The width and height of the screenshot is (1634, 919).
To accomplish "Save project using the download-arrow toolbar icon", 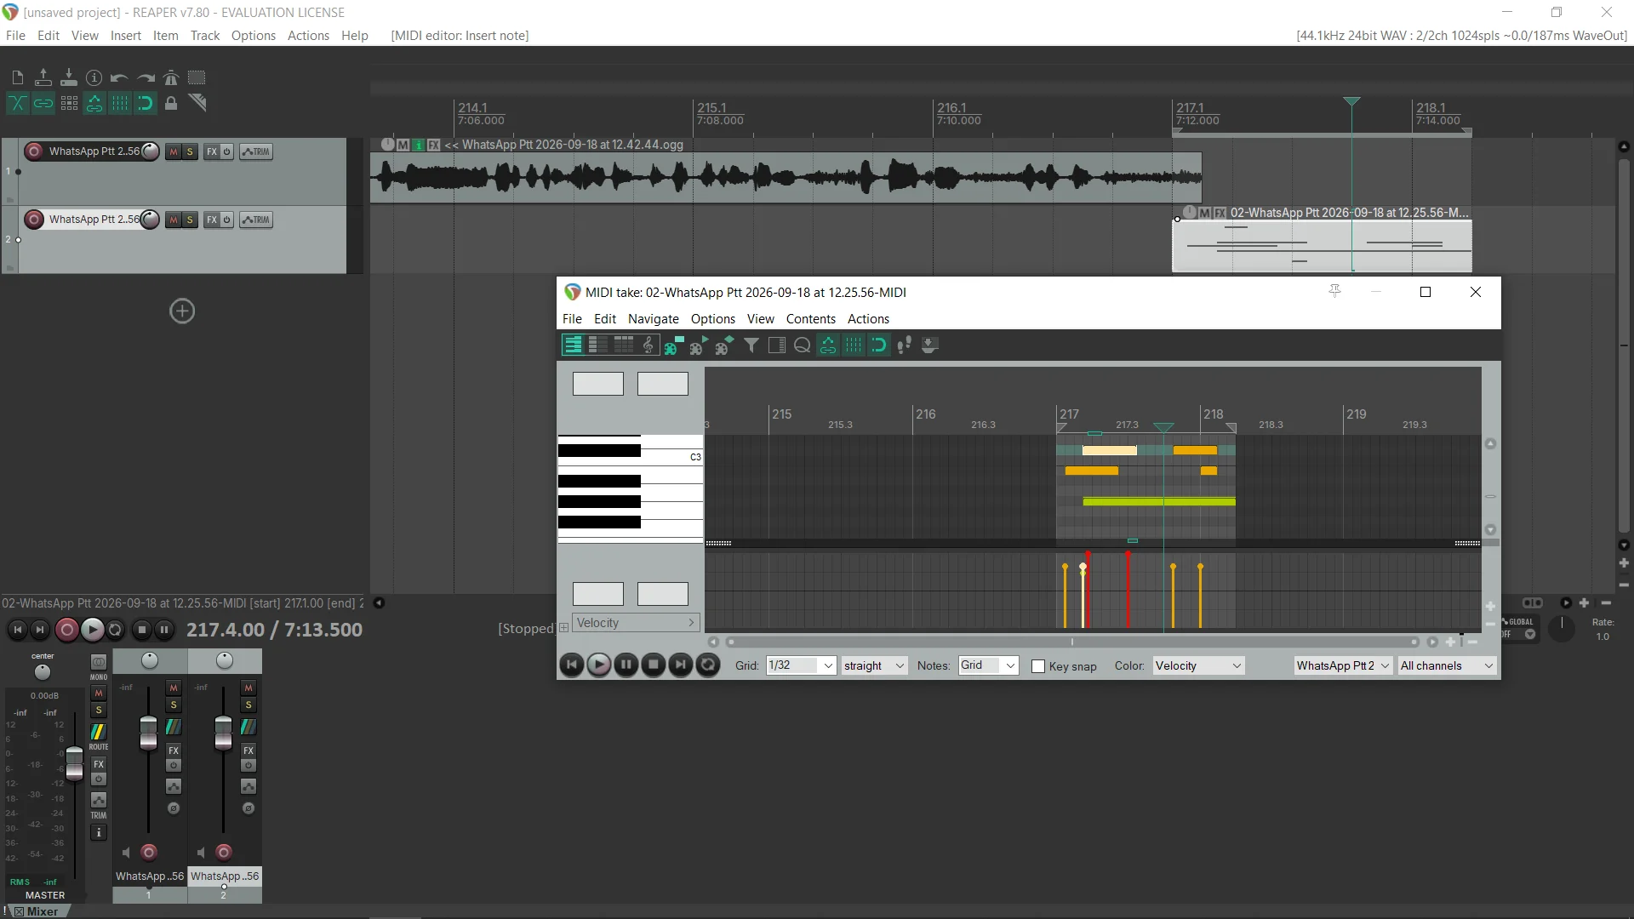I will coord(69,77).
